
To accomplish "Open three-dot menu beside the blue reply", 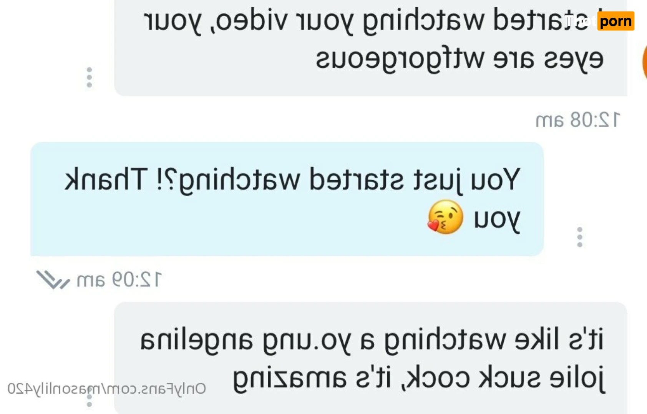I will (580, 237).
